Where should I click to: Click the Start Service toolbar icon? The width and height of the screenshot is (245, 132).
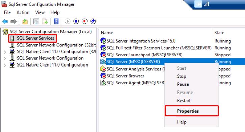coord(68,21)
